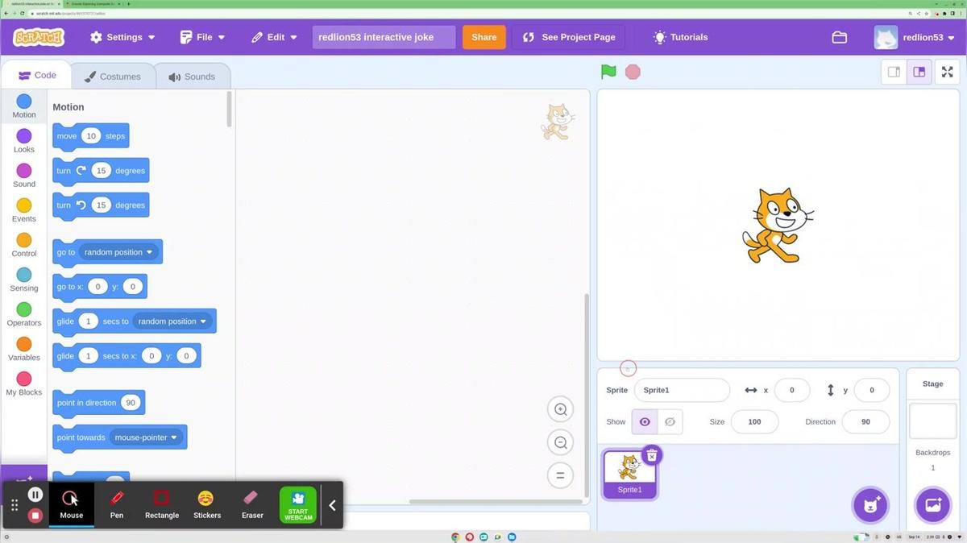Pause the screen recording
The height and width of the screenshot is (543, 967).
[35, 495]
